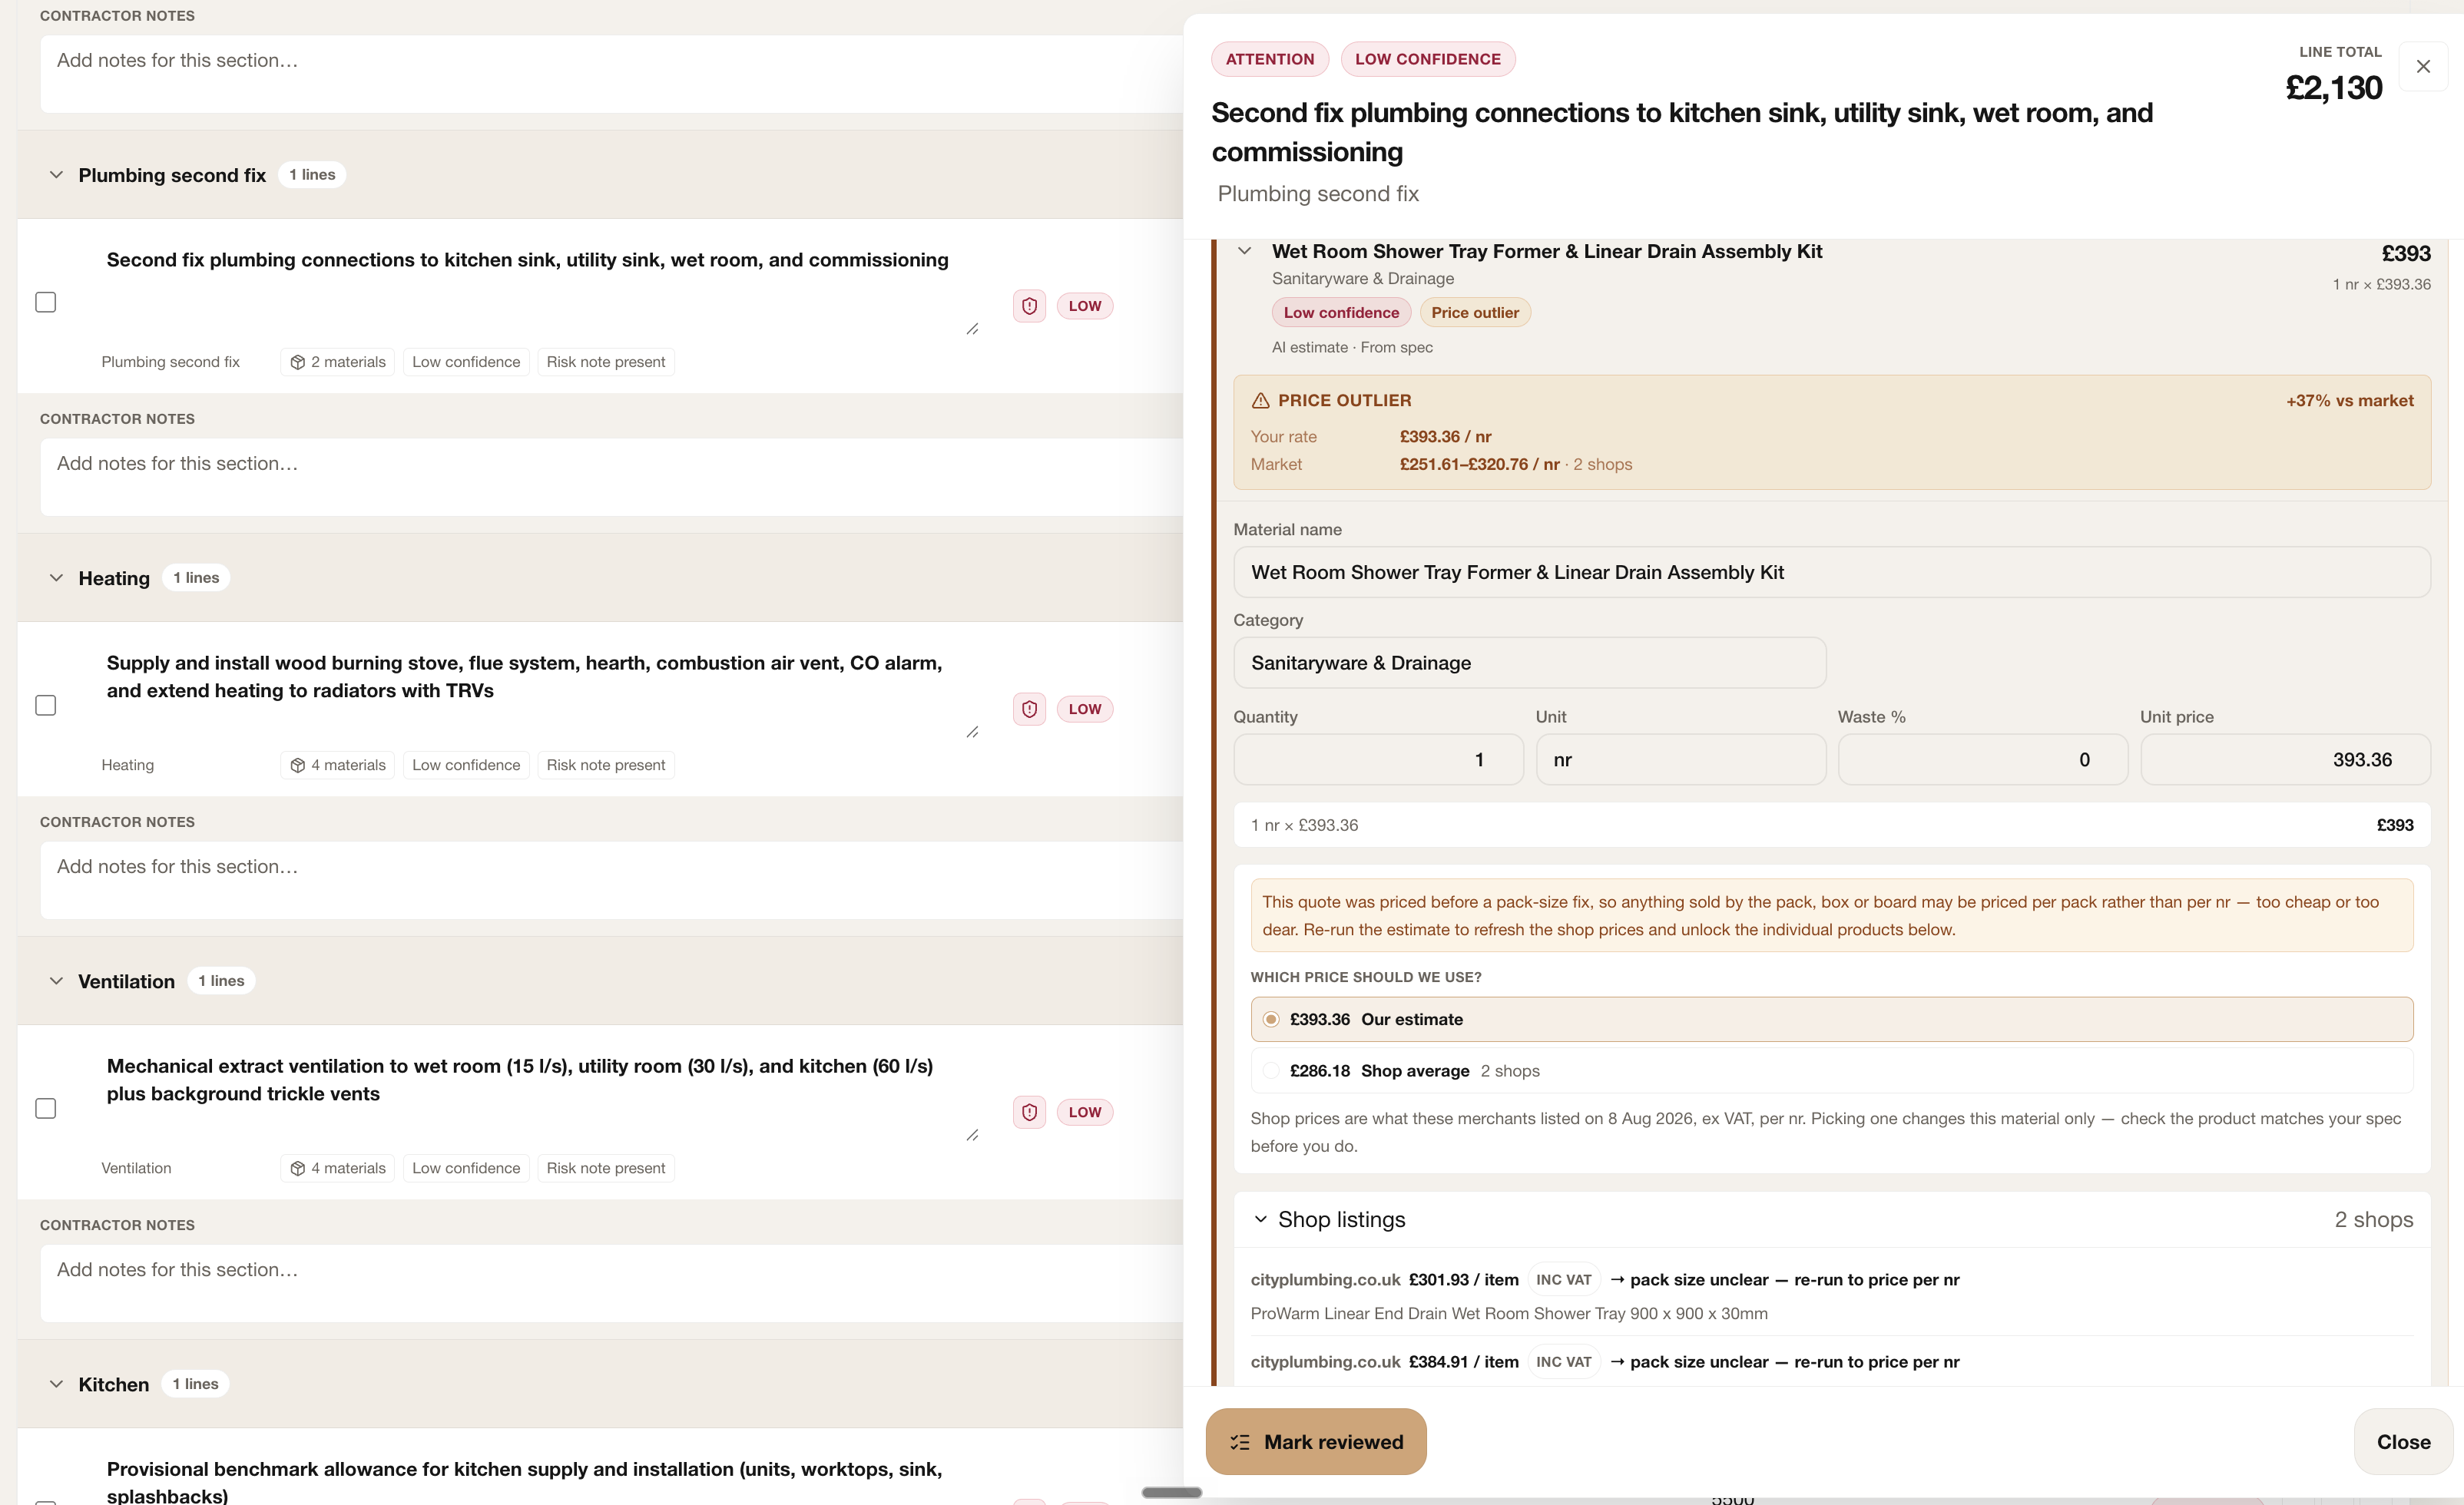The image size is (2464, 1505).
Task: Click the 2 materials chip on plumbing line
Action: point(337,362)
